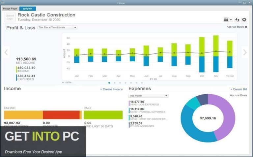Image resolution: width=253 pixels, height=157 pixels.
Task: Select the fourth carousel page dot
Action: coord(126,83)
